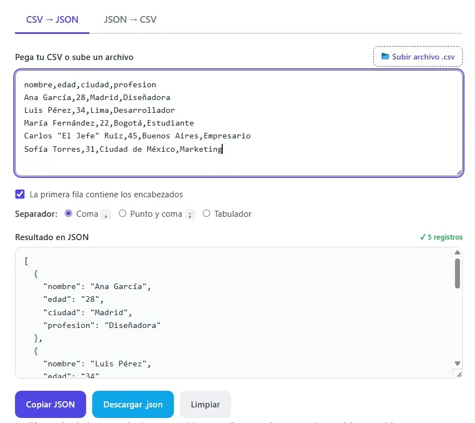Click the Limpiar button
The width and height of the screenshot is (475, 423).
click(x=206, y=404)
